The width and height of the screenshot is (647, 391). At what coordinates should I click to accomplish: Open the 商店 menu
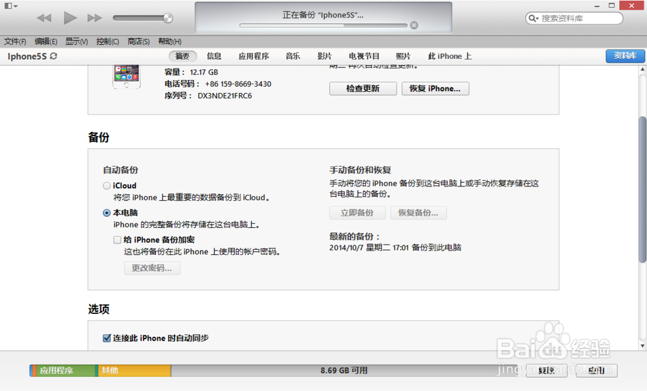point(138,41)
